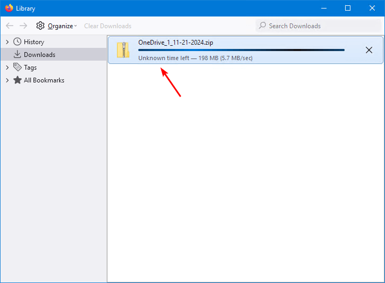Click the Organize gear icon
This screenshot has height=283, width=385.
coord(40,26)
